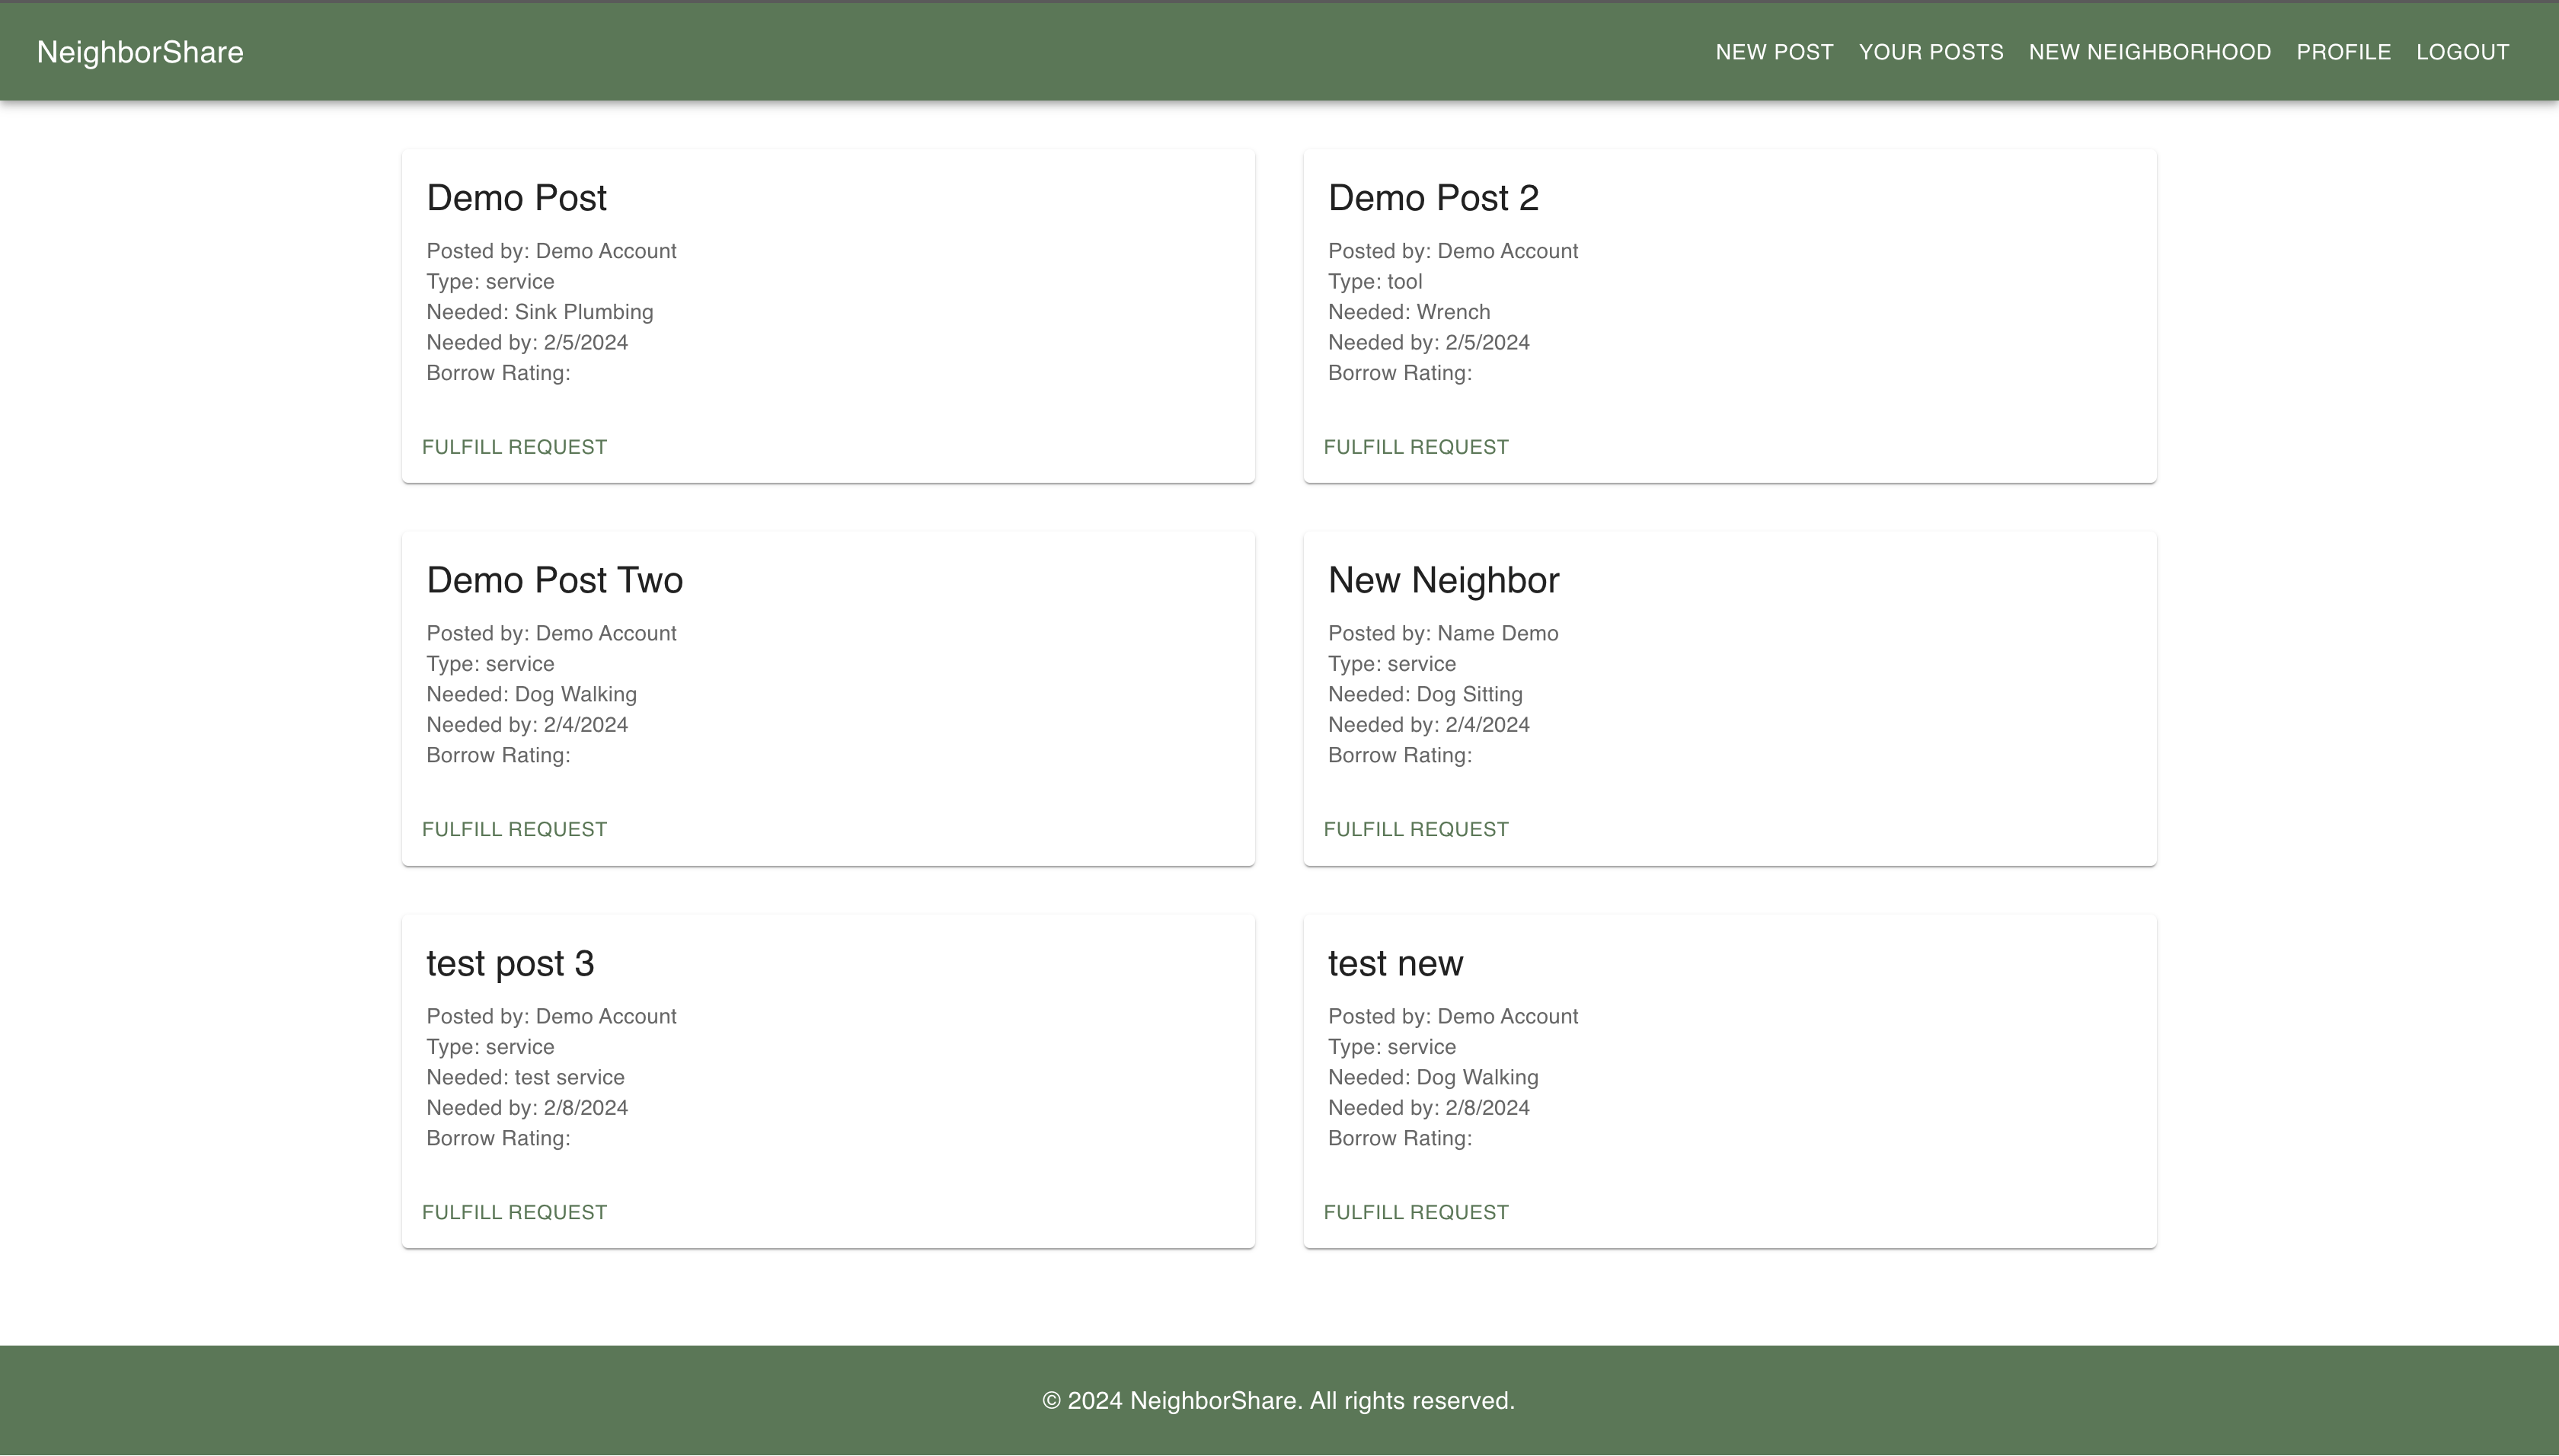Select the New Neighbor card heading
The image size is (2559, 1456).
pos(1443,580)
